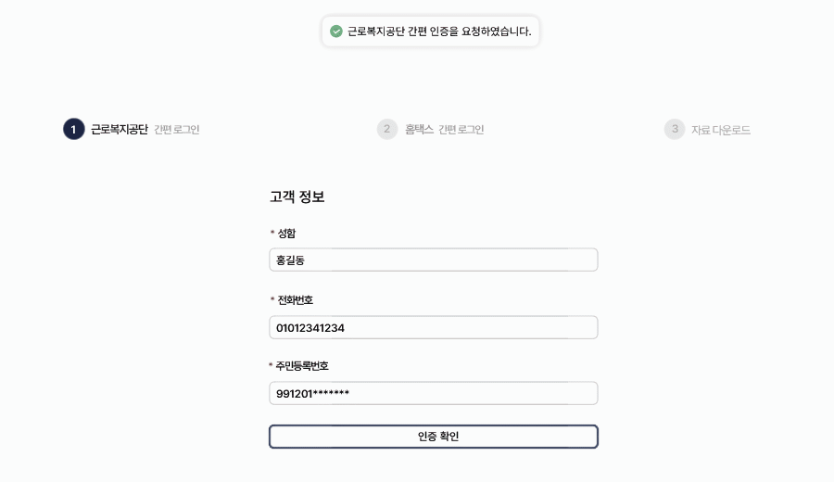
Task: Click the required asterisk beside 성함
Action: click(272, 233)
